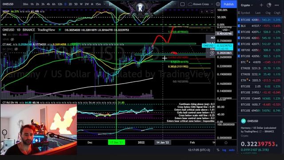This screenshot has width=284, height=160.
Task: Expand the Krown Cross layout dropdown arrow
Action: click(x=212, y=4)
